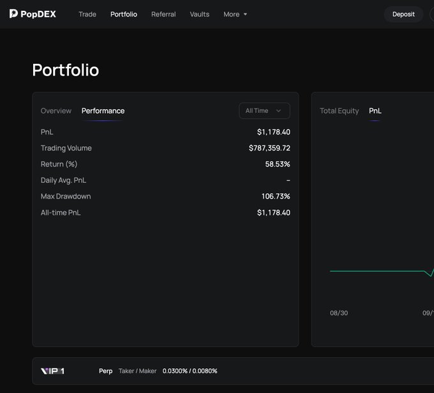Select the Performance tab
Viewport: 434px width, 393px height.
click(x=103, y=111)
